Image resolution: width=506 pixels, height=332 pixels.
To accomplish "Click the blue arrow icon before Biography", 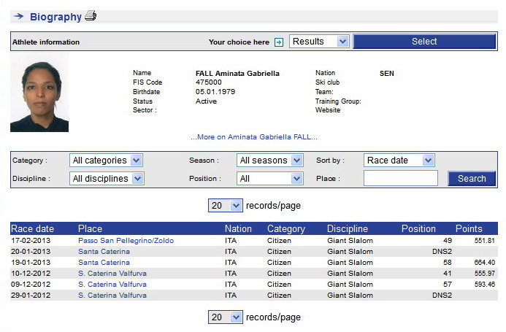I will (x=19, y=16).
